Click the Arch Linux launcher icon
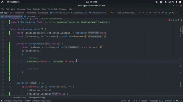This screenshot has height=102, width=183. (2, 2)
